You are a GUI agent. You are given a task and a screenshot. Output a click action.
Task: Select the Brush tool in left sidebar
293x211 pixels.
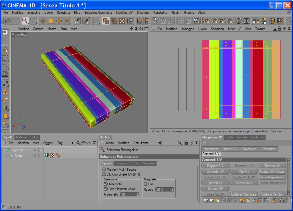click(x=5, y=84)
